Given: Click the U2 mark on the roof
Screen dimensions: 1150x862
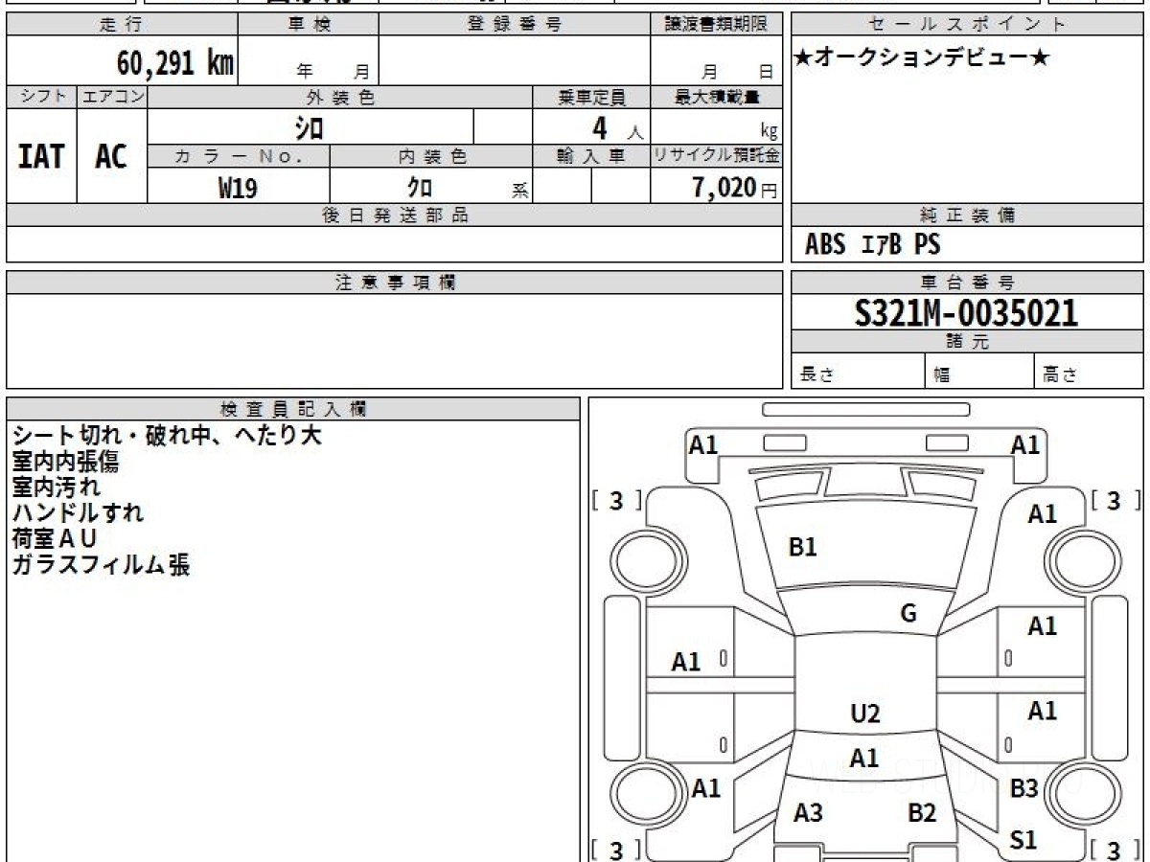Looking at the screenshot, I should pyautogui.click(x=865, y=714).
